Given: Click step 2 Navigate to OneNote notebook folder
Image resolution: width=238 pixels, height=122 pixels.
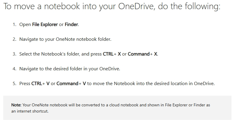Looking at the screenshot, I should 65,39.
